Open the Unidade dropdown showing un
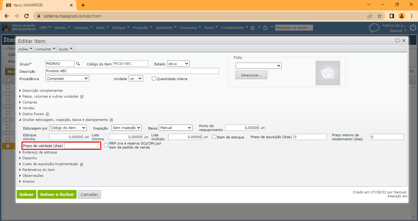This screenshot has width=418, height=221. coord(136,78)
